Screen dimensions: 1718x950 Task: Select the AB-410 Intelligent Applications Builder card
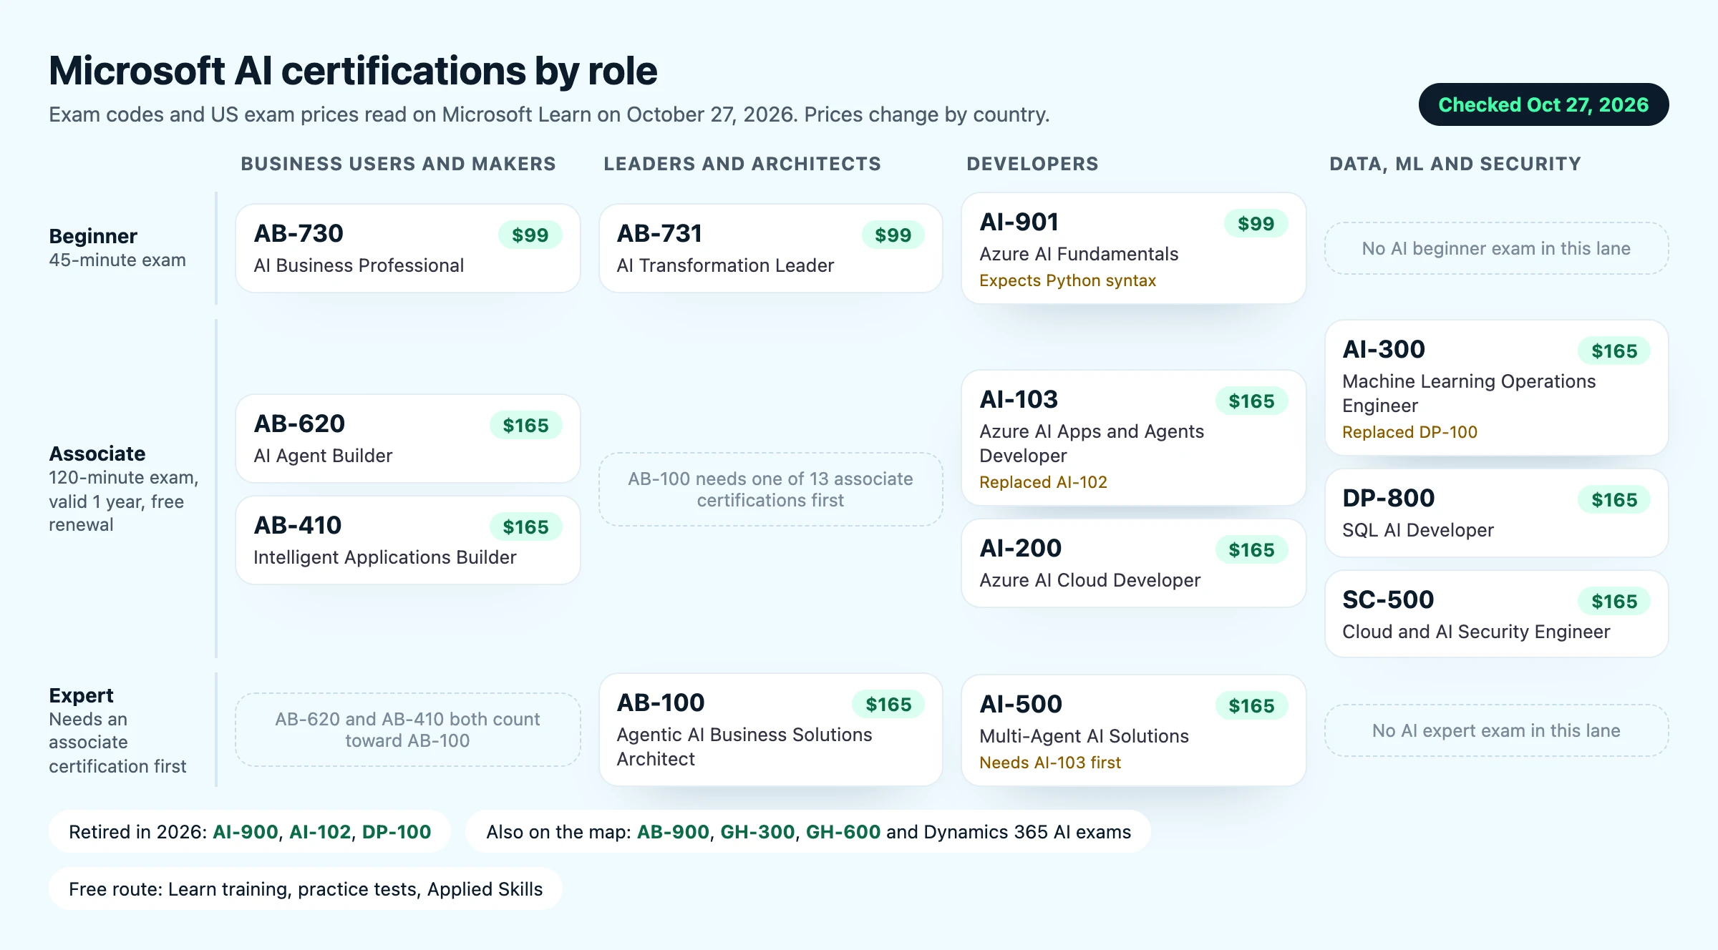[407, 540]
